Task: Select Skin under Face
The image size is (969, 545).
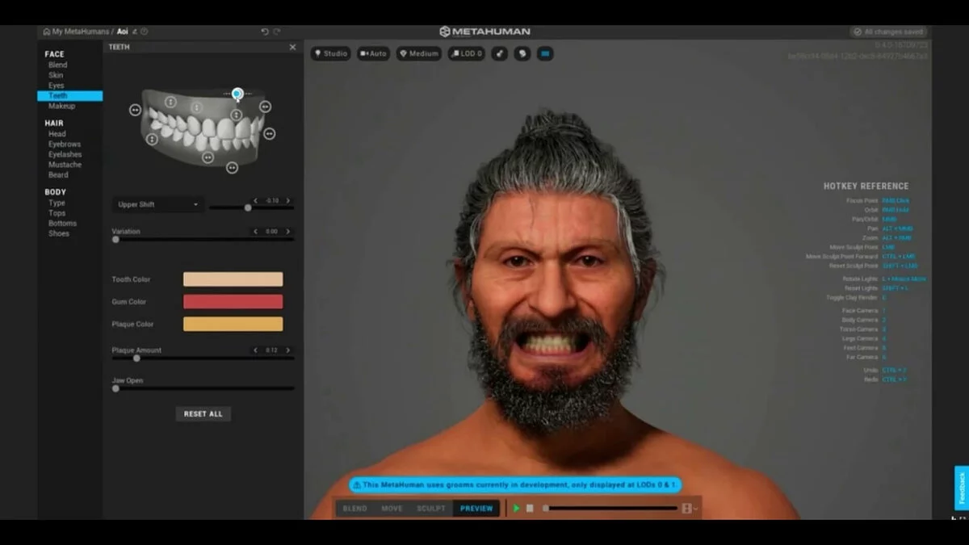Action: [56, 75]
